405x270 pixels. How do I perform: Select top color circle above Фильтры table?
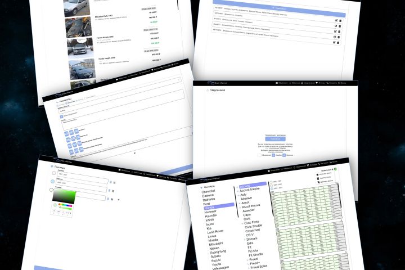click(x=271, y=182)
